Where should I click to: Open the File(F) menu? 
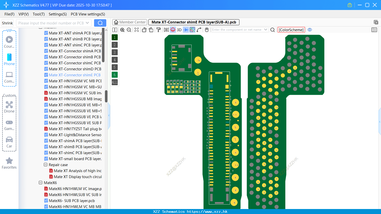[x=10, y=14]
